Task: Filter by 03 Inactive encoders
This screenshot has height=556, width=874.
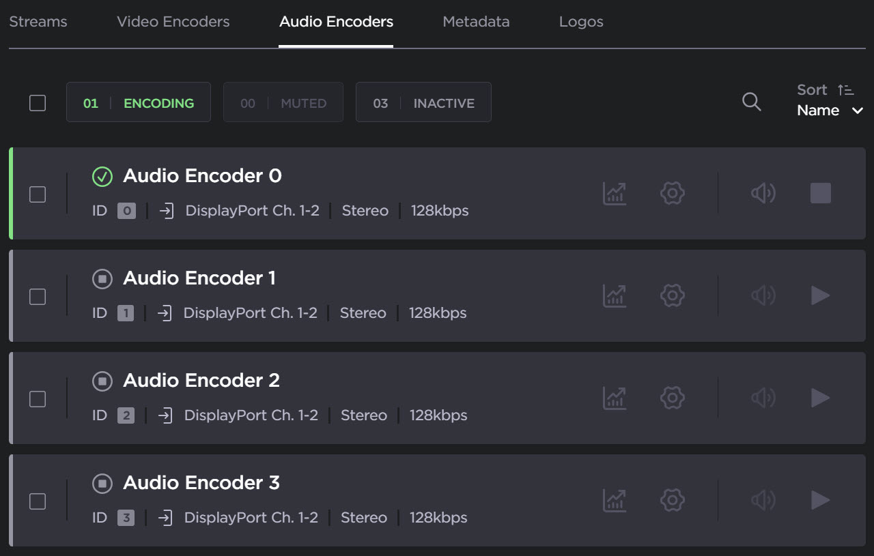Action: [x=423, y=103]
